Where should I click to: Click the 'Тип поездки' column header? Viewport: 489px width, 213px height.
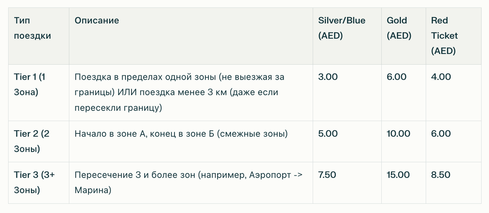(x=32, y=28)
